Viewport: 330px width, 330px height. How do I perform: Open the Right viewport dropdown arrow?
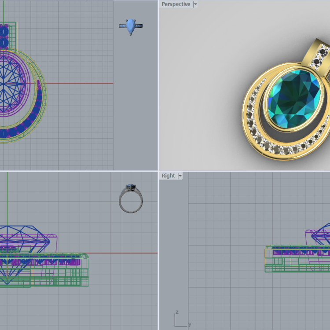pos(180,176)
